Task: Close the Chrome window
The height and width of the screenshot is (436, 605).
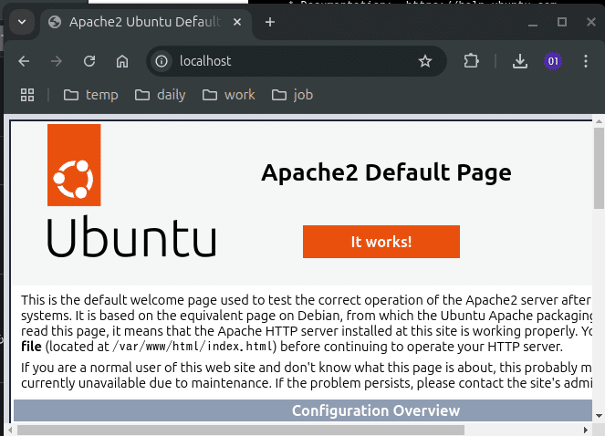Action: click(591, 22)
